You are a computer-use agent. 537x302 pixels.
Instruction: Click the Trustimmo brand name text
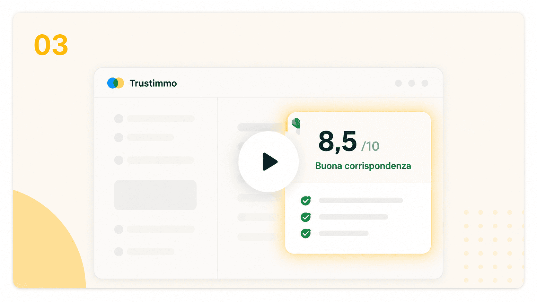[x=153, y=83]
